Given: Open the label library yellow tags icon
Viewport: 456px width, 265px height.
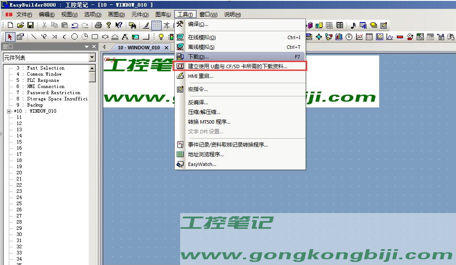Looking at the screenshot, I should point(373,25).
